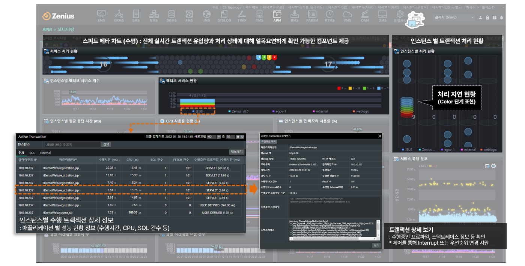Select row with SERVLET (13.18 s)
525x266 pixels.
(131, 175)
